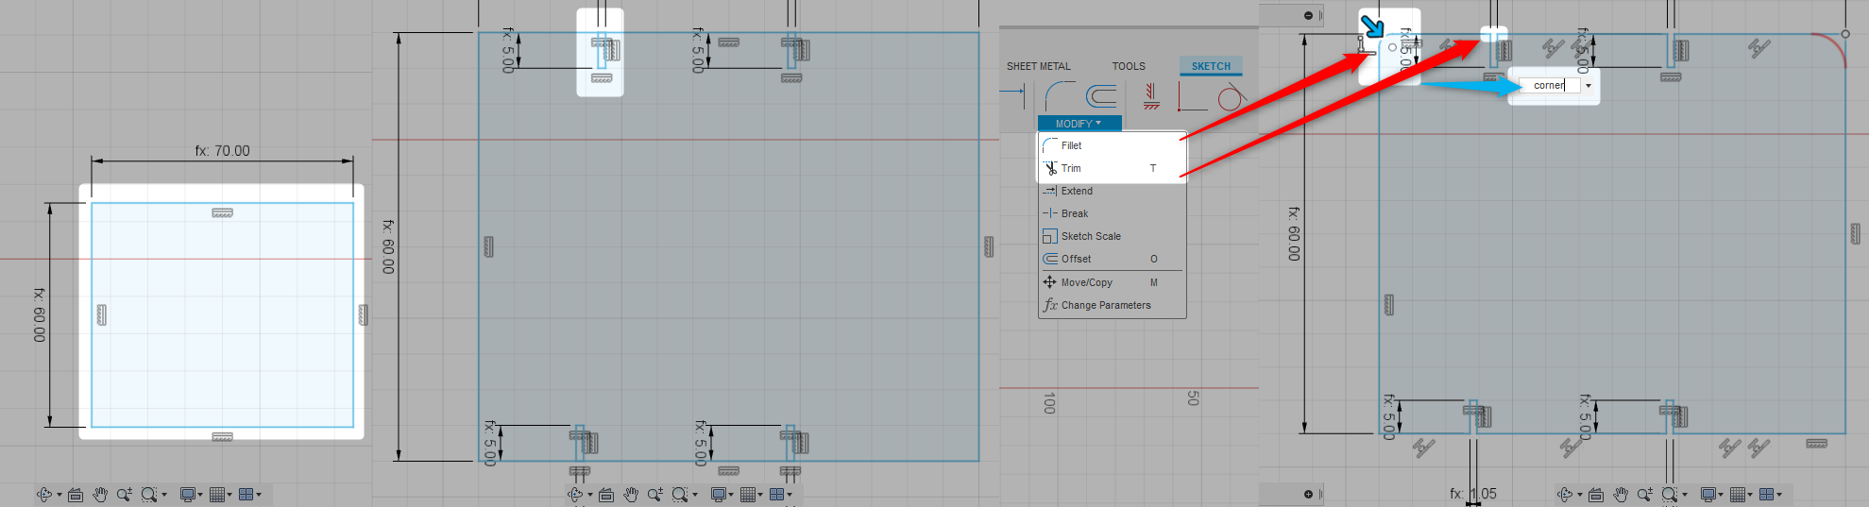Click the corner text input field
Viewport: 1869px width, 507px height.
pos(1549,85)
